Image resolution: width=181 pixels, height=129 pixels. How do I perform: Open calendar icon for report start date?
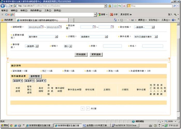[42, 27]
